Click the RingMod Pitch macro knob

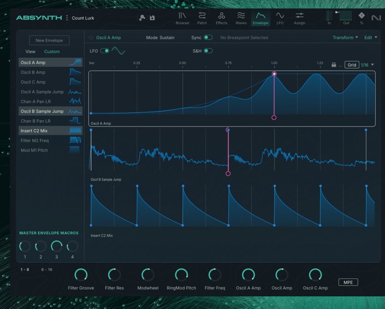click(x=181, y=274)
